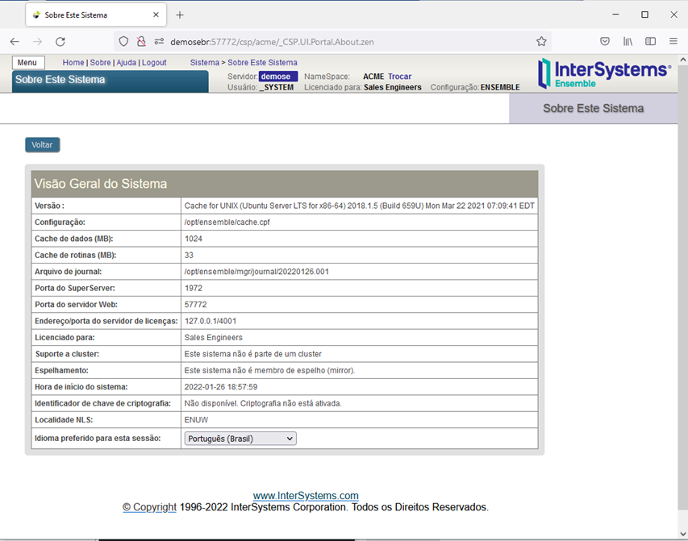Navigate to Sistema breadcrumb link
Viewport: 688px width, 541px height.
[x=205, y=63]
